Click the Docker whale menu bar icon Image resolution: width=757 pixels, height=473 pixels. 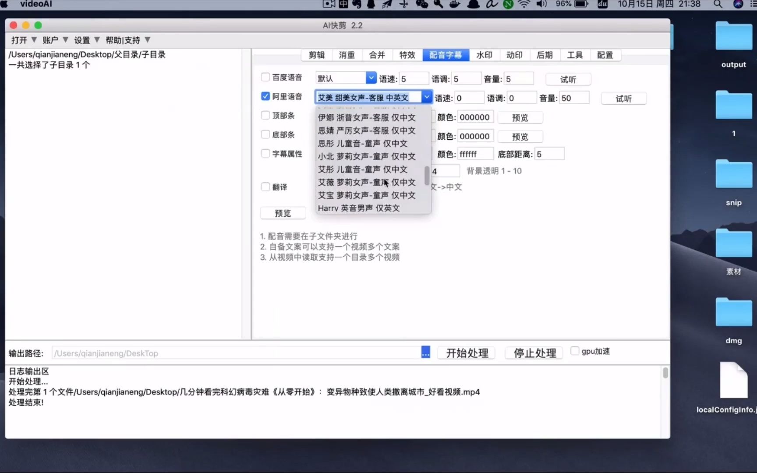(455, 4)
